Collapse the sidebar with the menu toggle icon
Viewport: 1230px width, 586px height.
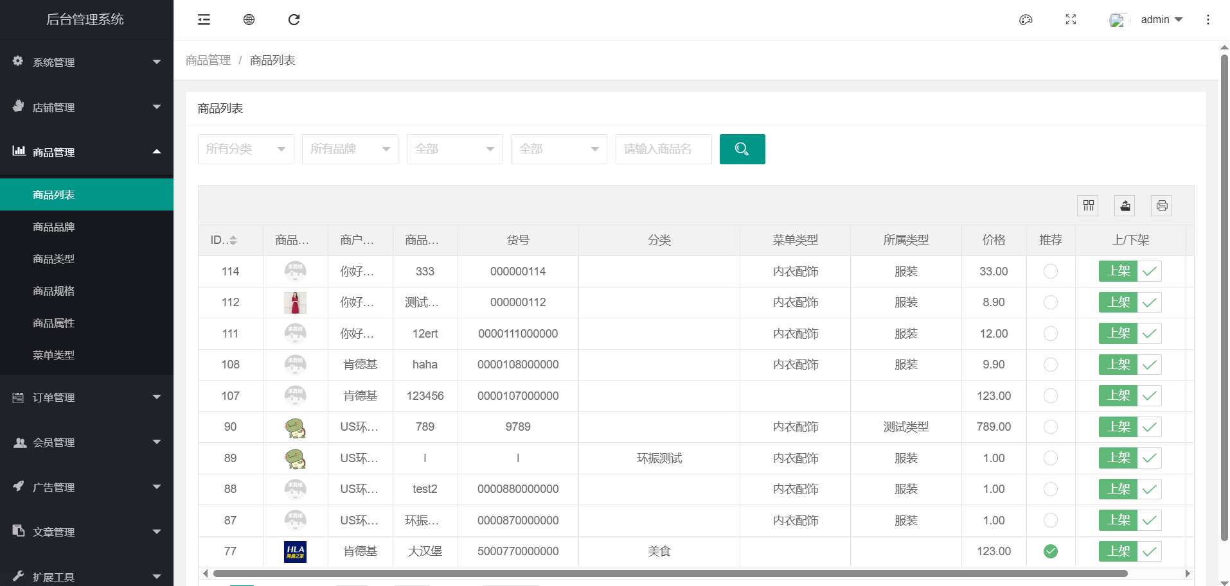pyautogui.click(x=204, y=20)
